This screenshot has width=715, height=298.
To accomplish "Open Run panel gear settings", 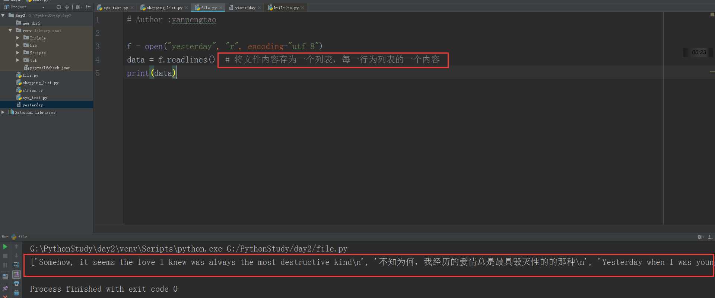I will [700, 237].
